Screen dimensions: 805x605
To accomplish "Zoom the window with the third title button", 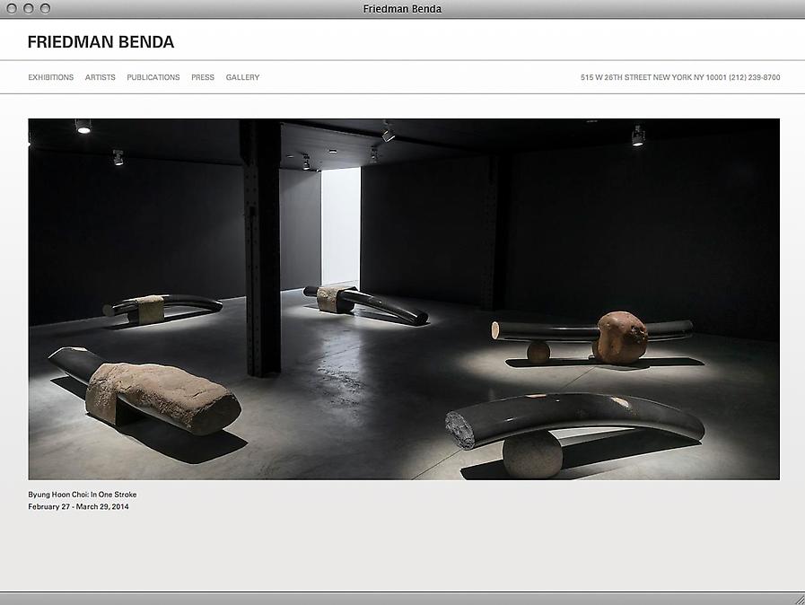I will click(x=45, y=8).
